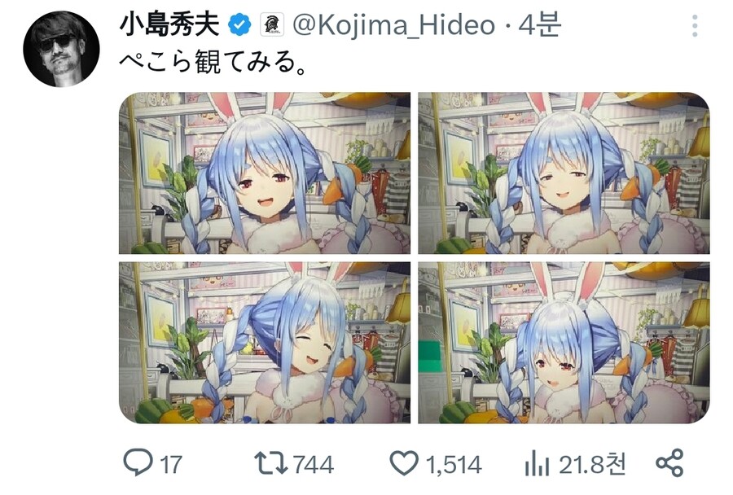The height and width of the screenshot is (495, 733).
Task: Open the top-left attached image
Action: (265, 173)
